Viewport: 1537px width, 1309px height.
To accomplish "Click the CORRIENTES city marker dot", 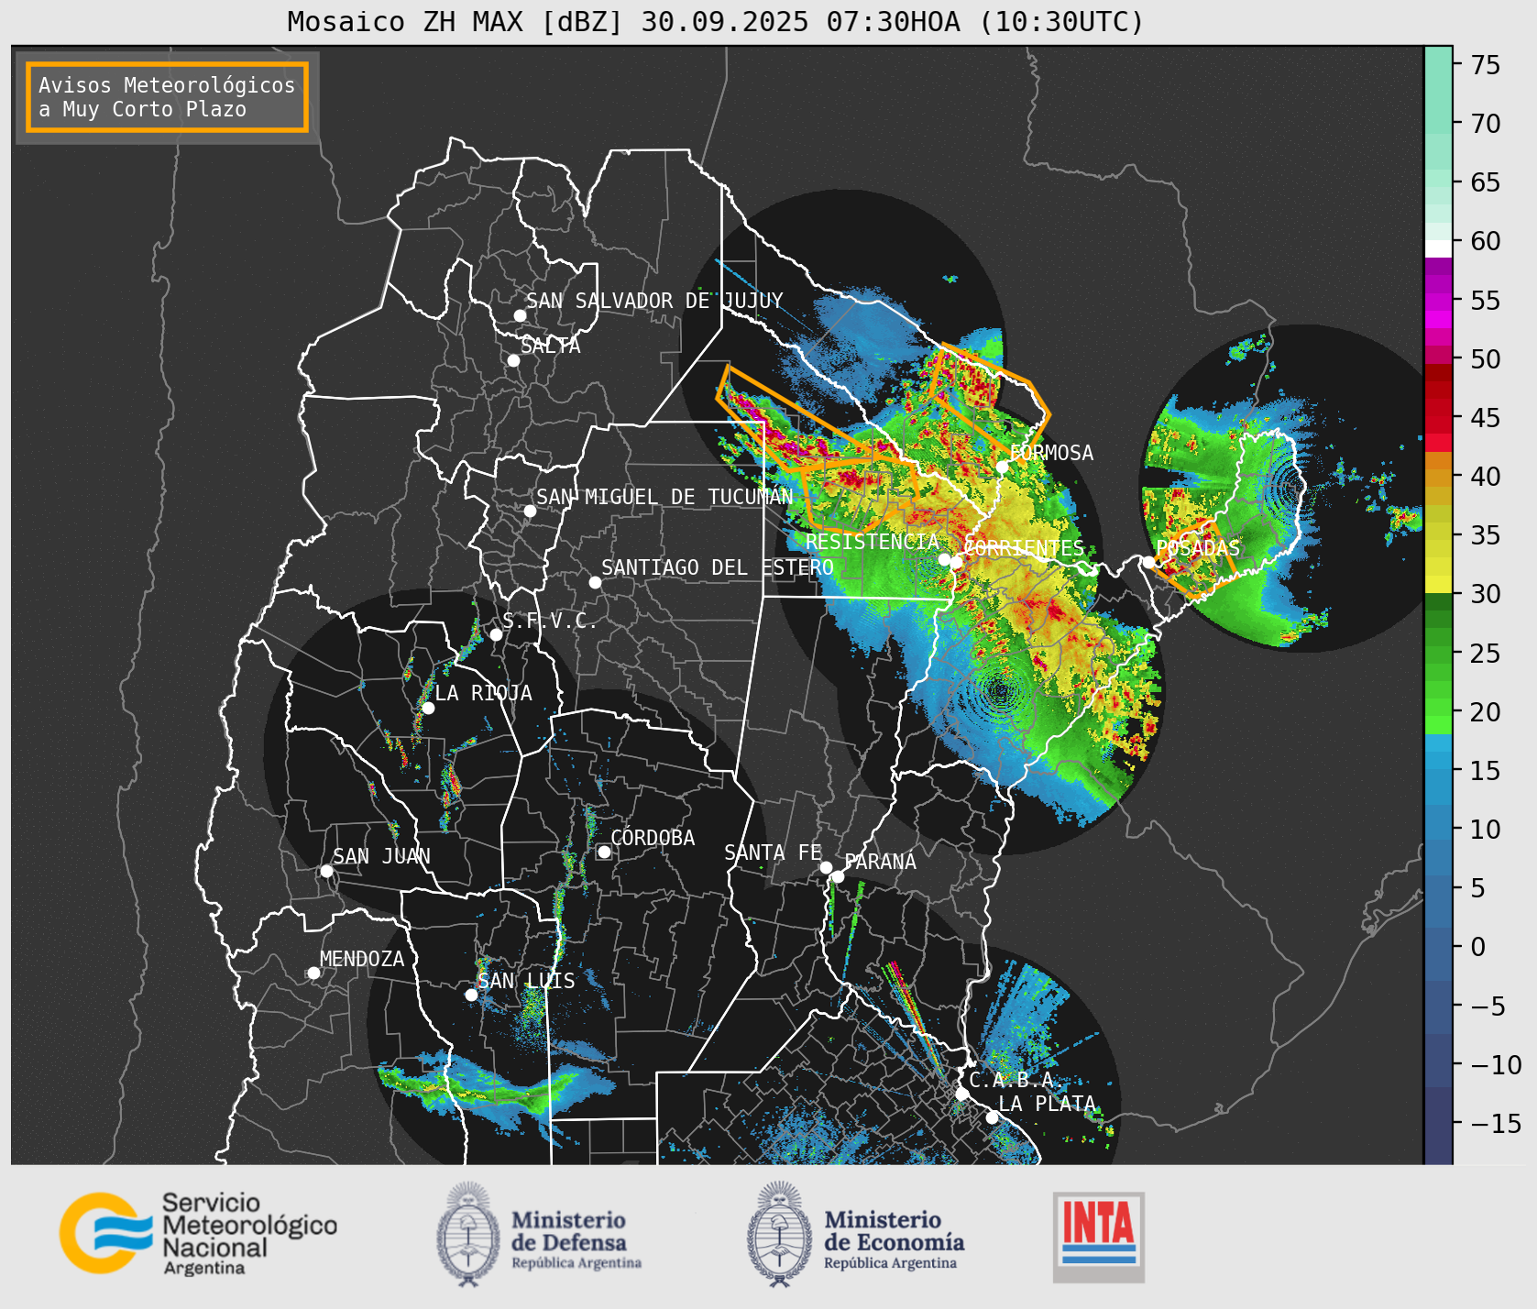I will pos(957,562).
